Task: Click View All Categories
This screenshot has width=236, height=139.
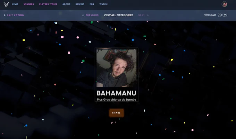Action: [118, 15]
